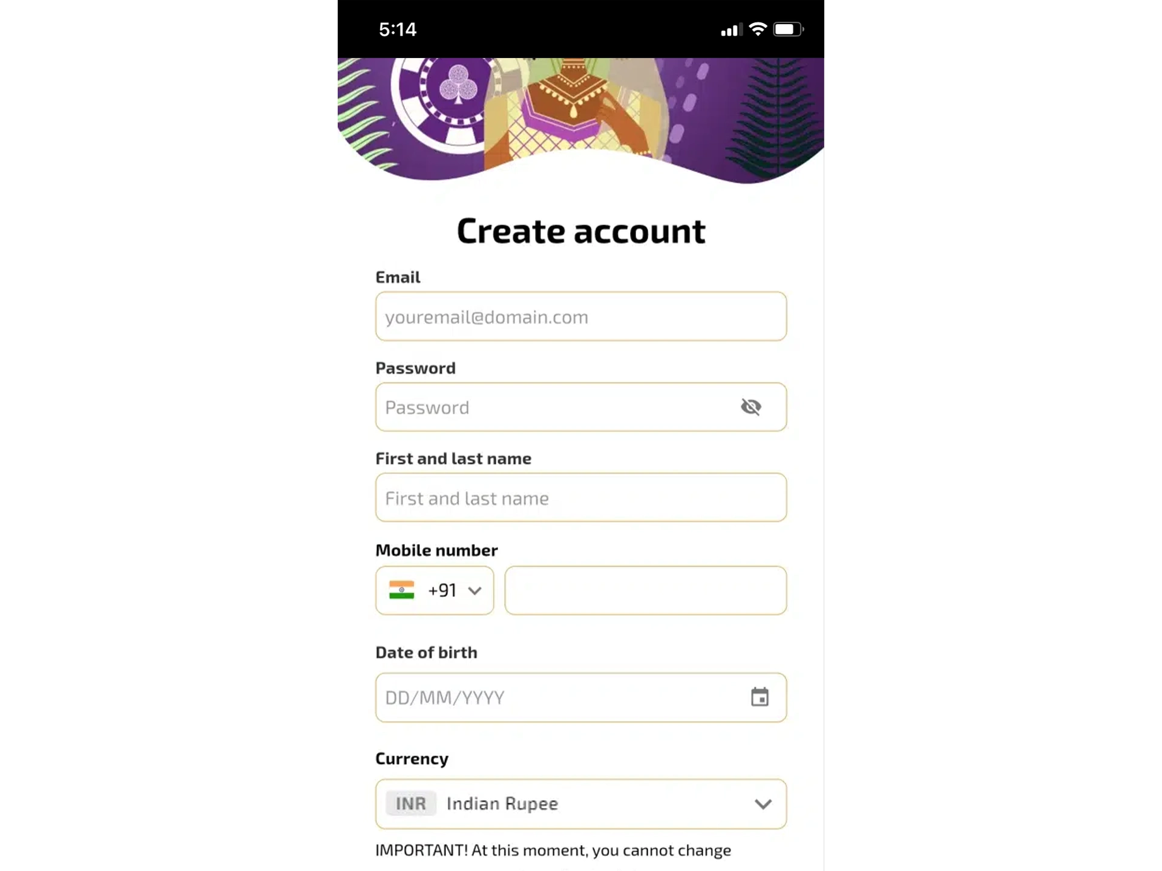Click the calendar icon for date of birth

pos(760,697)
